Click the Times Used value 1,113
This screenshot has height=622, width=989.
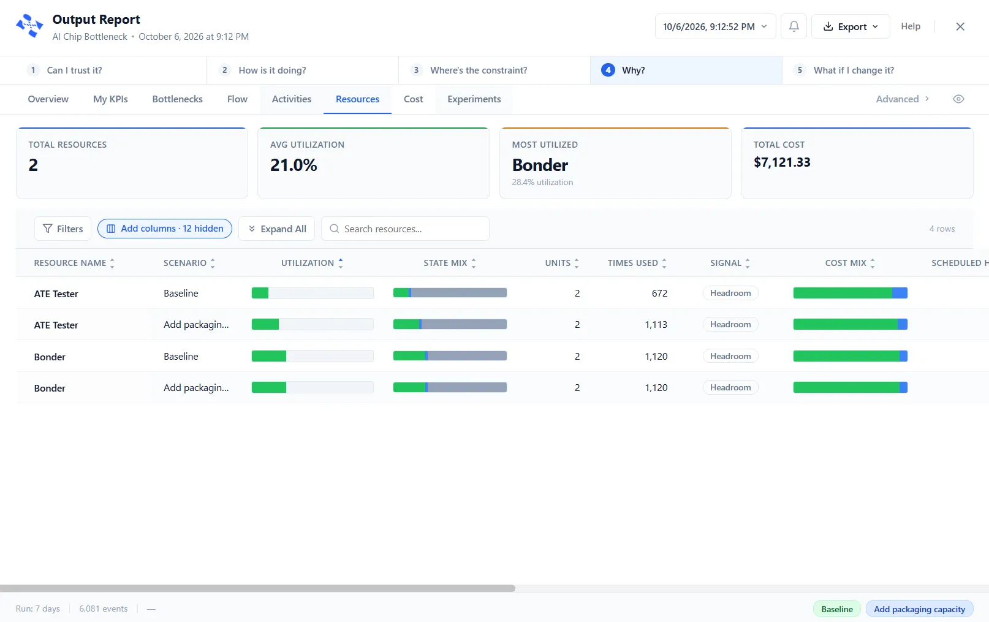tap(656, 325)
